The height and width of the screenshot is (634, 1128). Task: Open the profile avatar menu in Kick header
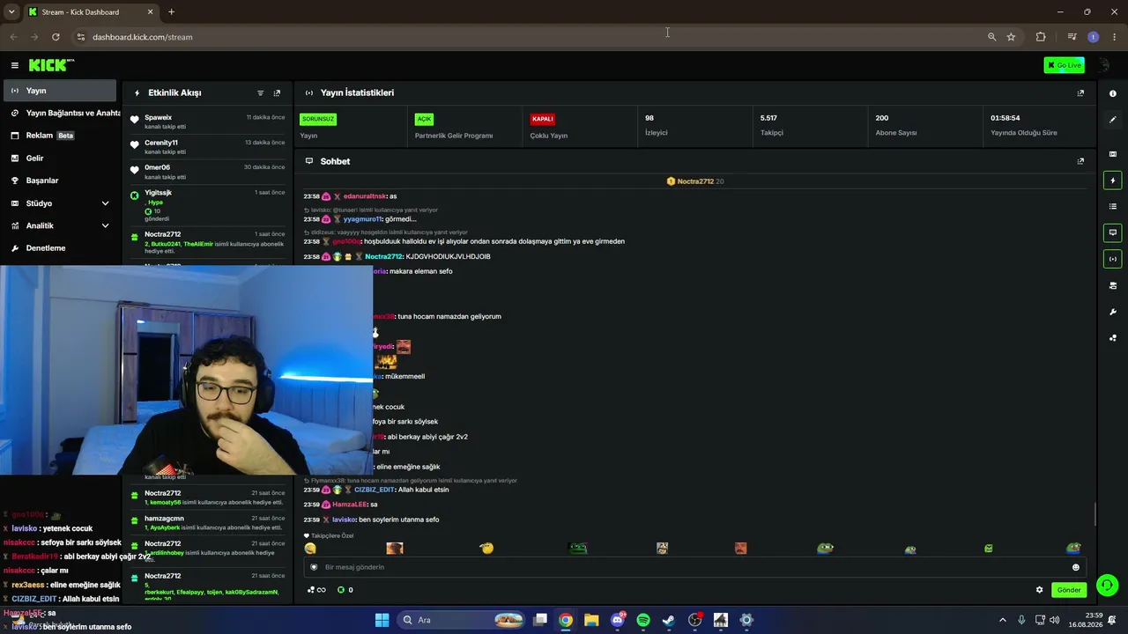coord(1103,65)
